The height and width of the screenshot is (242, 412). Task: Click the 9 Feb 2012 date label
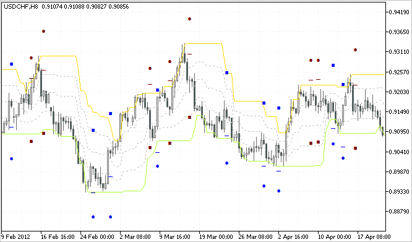(x=15, y=237)
